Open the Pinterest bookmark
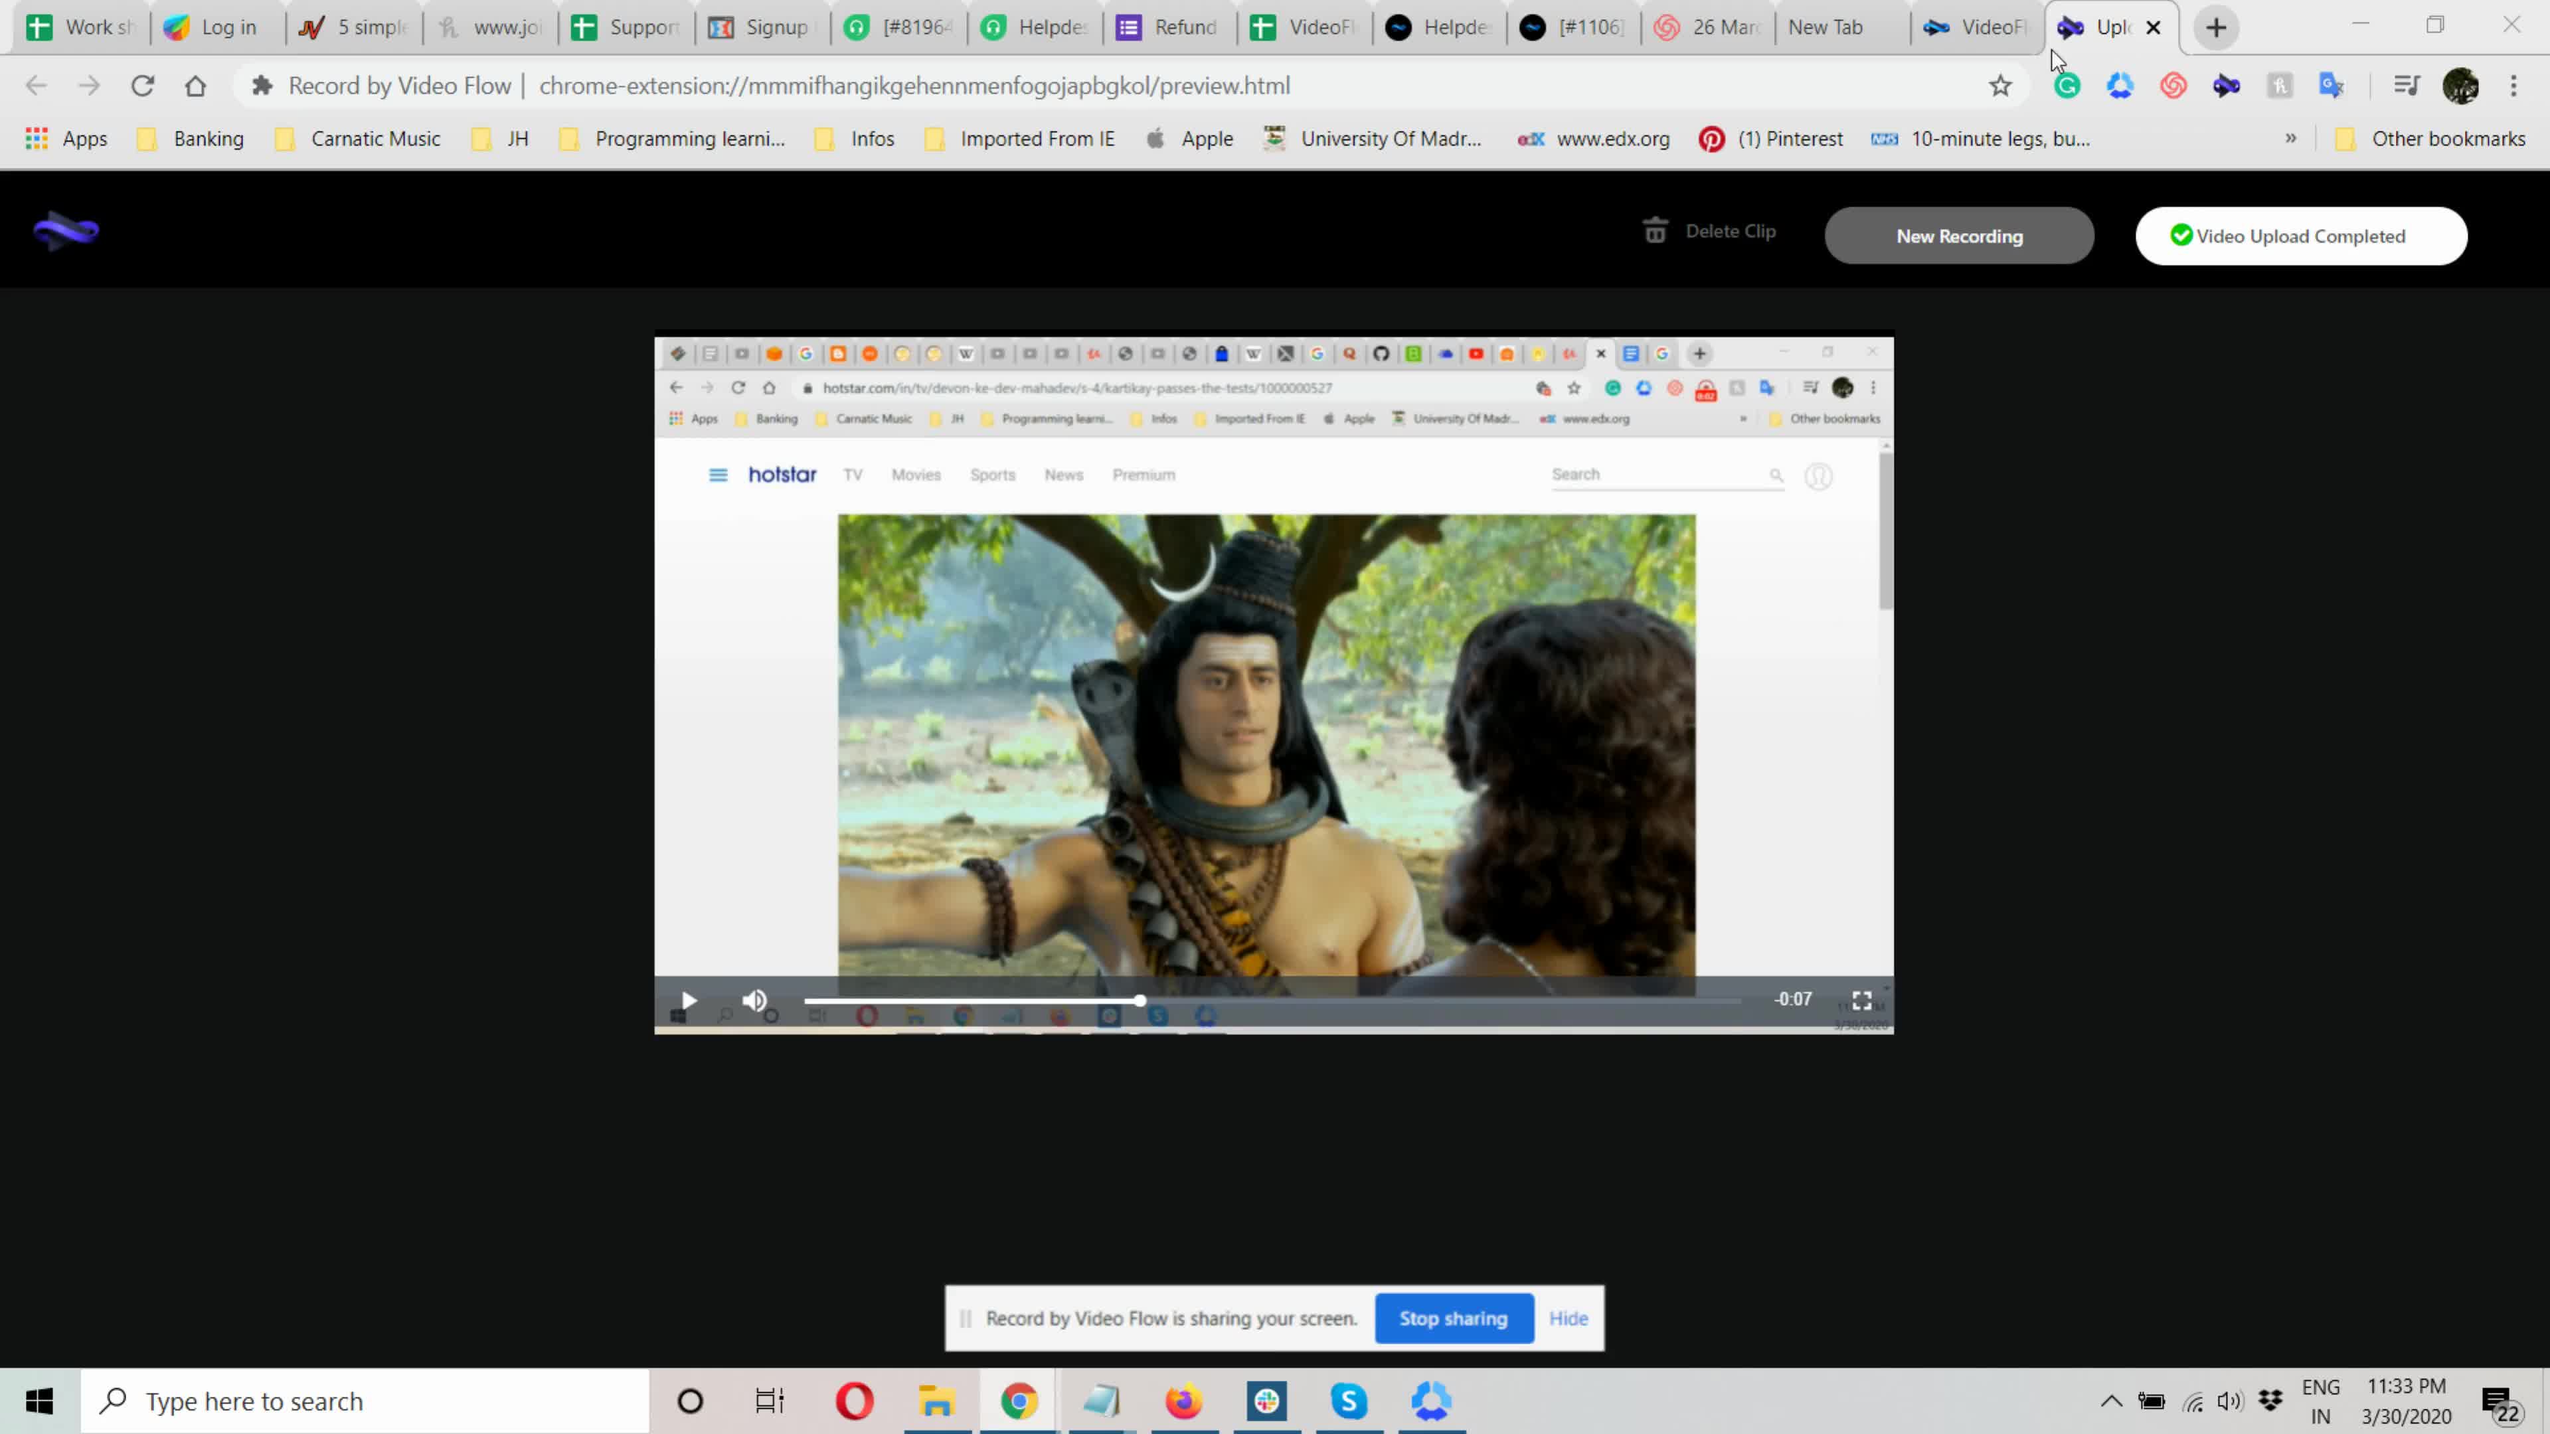This screenshot has height=1434, width=2550. click(x=1771, y=139)
